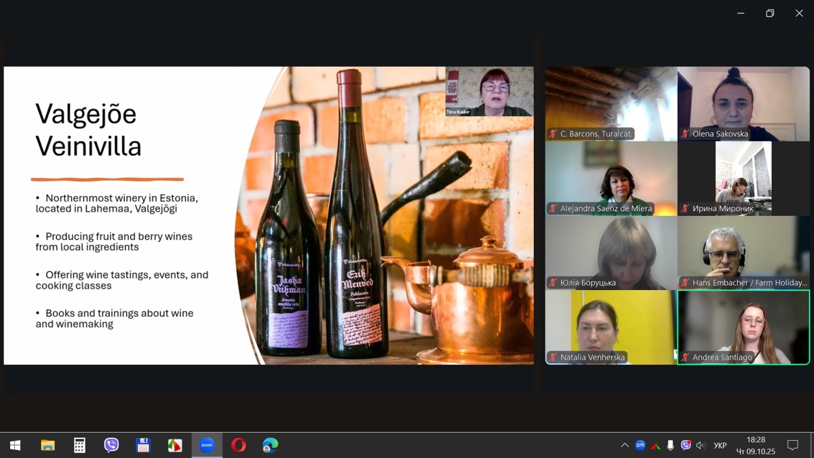Switch the УКР keyboard language indicator
814x458 pixels.
pyautogui.click(x=720, y=445)
